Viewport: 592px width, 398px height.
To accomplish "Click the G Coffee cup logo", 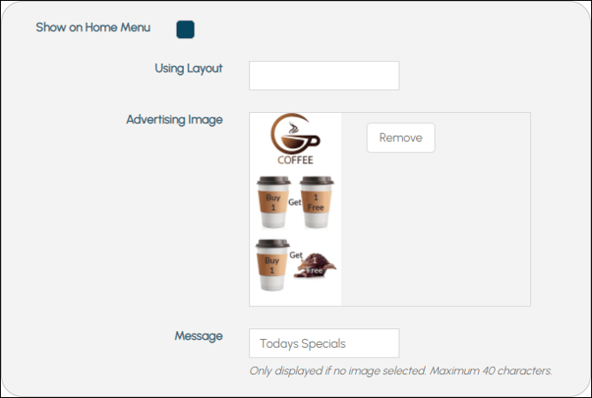I will [295, 134].
